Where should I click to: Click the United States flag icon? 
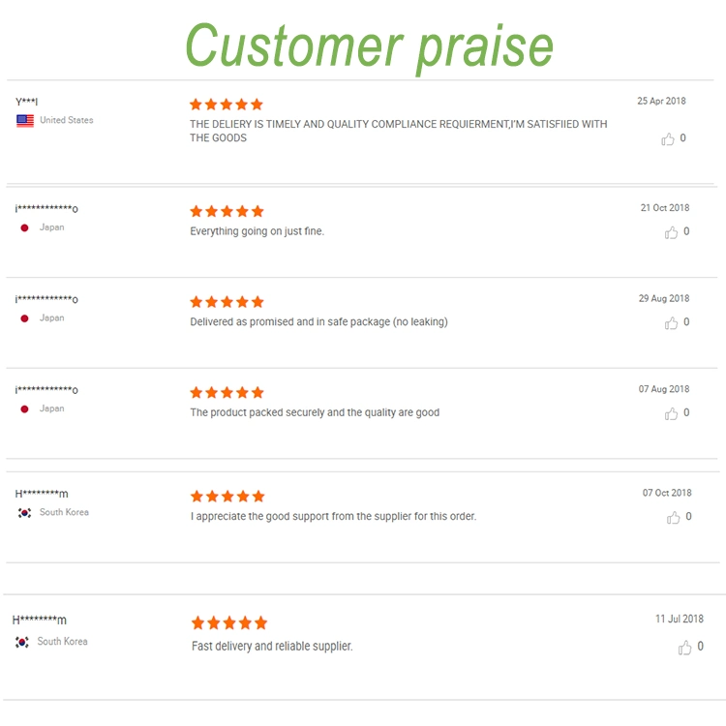click(x=25, y=121)
